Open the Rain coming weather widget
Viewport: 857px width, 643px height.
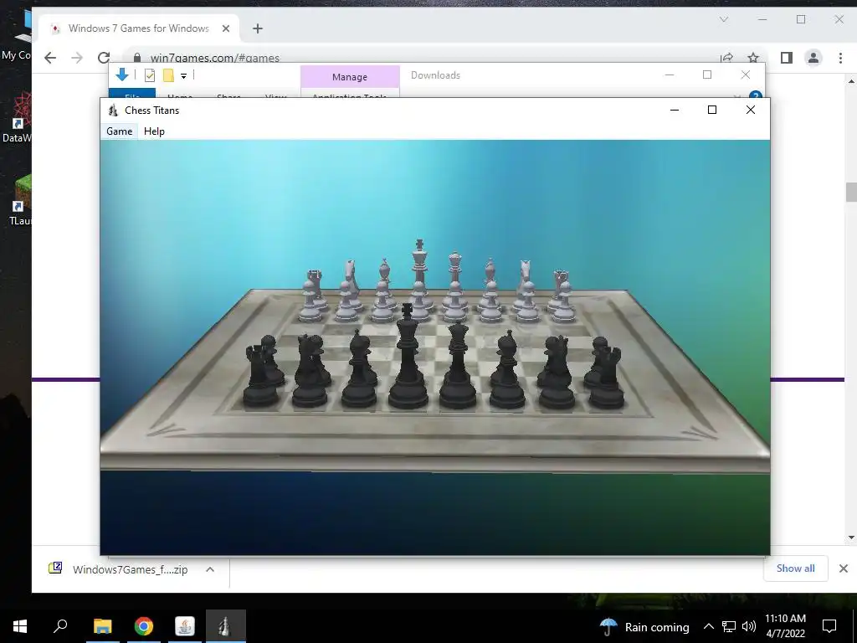click(x=644, y=626)
